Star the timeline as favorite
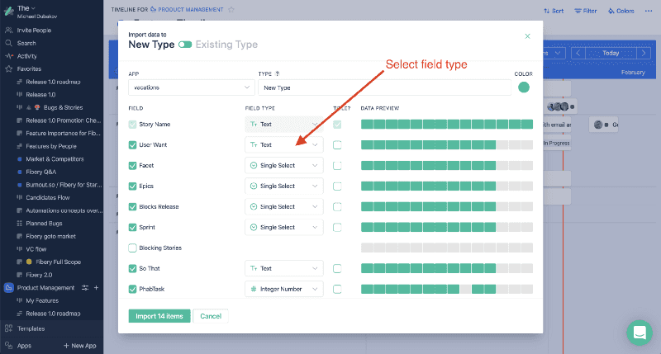 pyautogui.click(x=231, y=10)
